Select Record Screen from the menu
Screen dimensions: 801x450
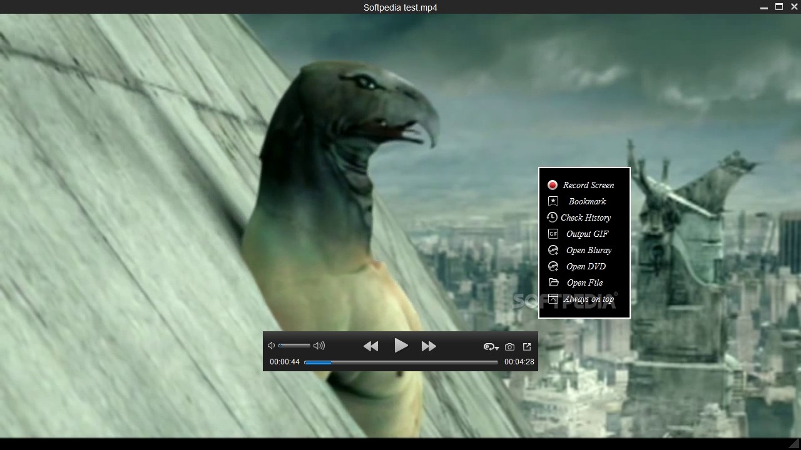pos(588,185)
